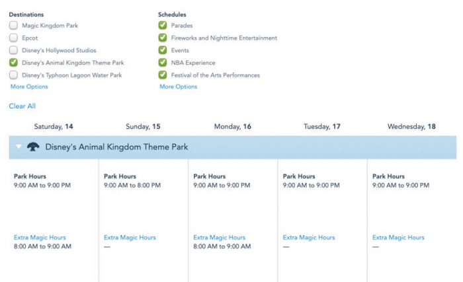The image size is (463, 282).
Task: Turn off the NBA Experience checkbox
Action: pyautogui.click(x=163, y=63)
